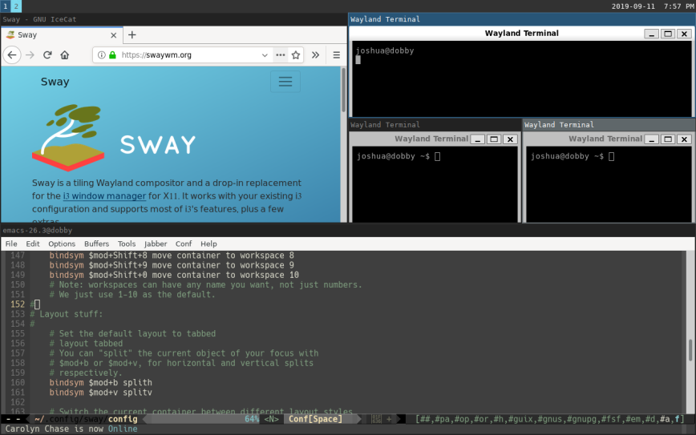This screenshot has width=696, height=435.
Task: Minimize the bottom-right Wayland Terminal
Action: pyautogui.click(x=652, y=139)
